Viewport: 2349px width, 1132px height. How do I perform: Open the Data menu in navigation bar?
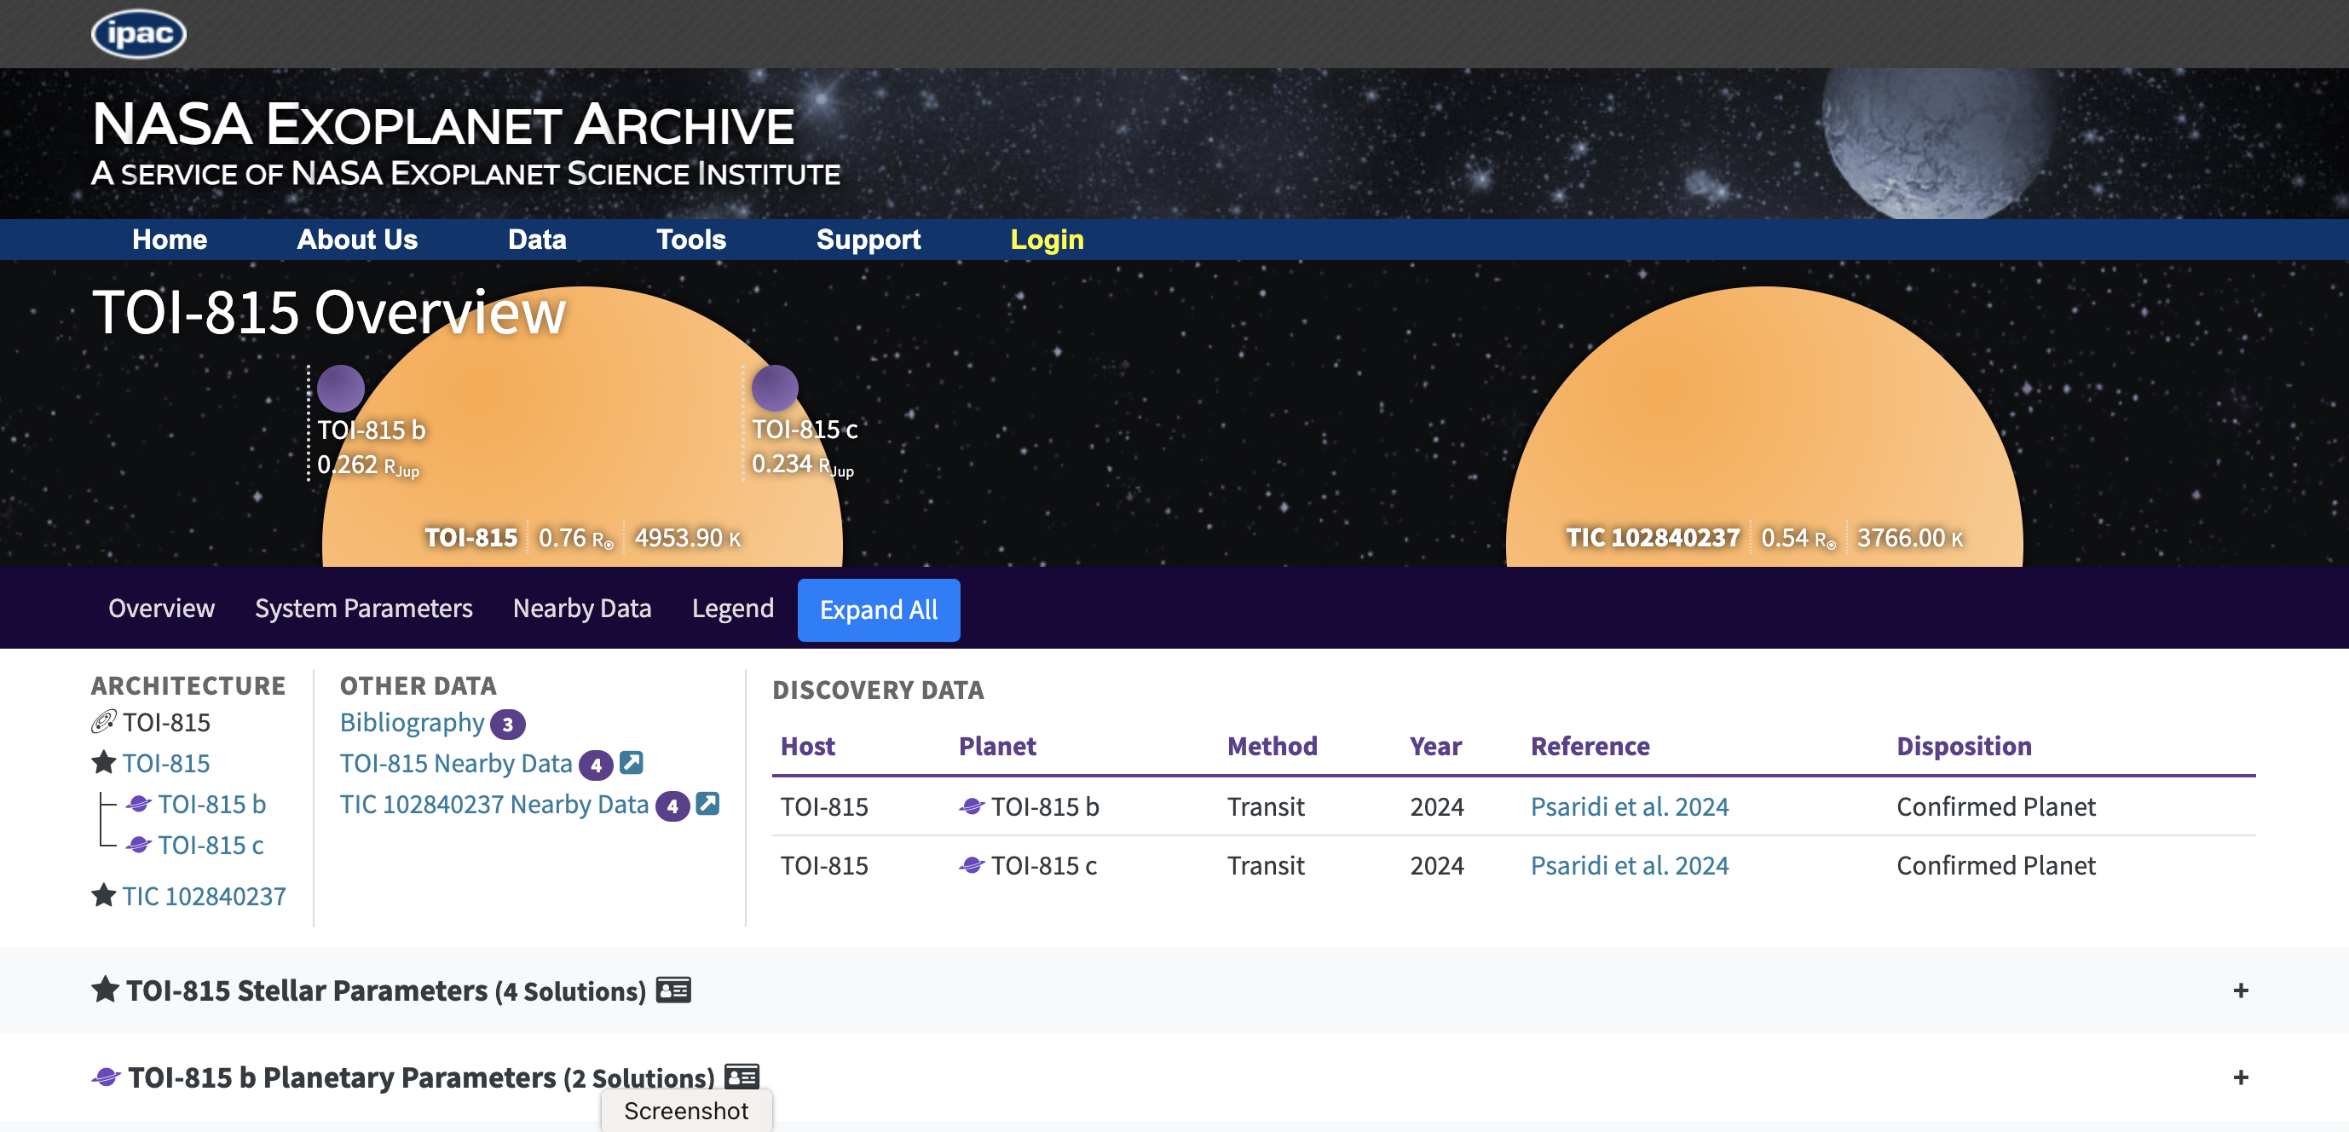pyautogui.click(x=537, y=240)
